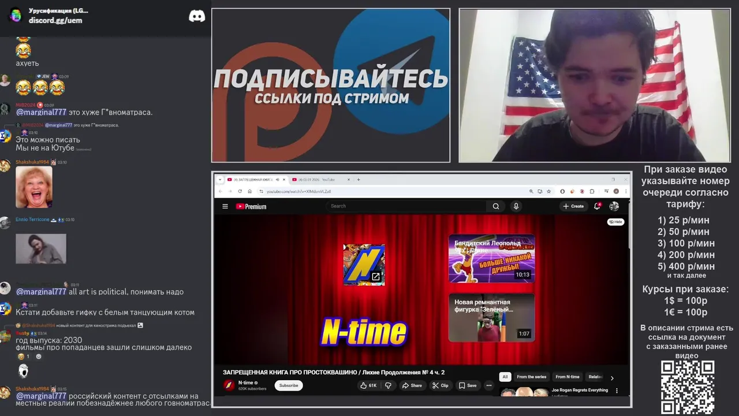Like the video with 61K thumbs up
The width and height of the screenshot is (739, 416).
coord(368,385)
